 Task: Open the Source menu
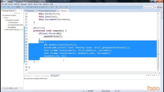(11, 4)
